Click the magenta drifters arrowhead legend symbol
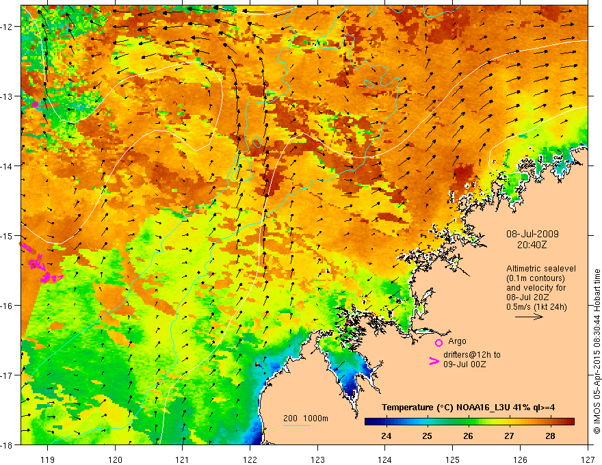This screenshot has width=602, height=465. (x=434, y=360)
